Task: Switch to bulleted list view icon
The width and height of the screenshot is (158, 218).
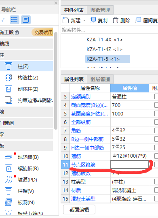Action: (x=15, y=20)
